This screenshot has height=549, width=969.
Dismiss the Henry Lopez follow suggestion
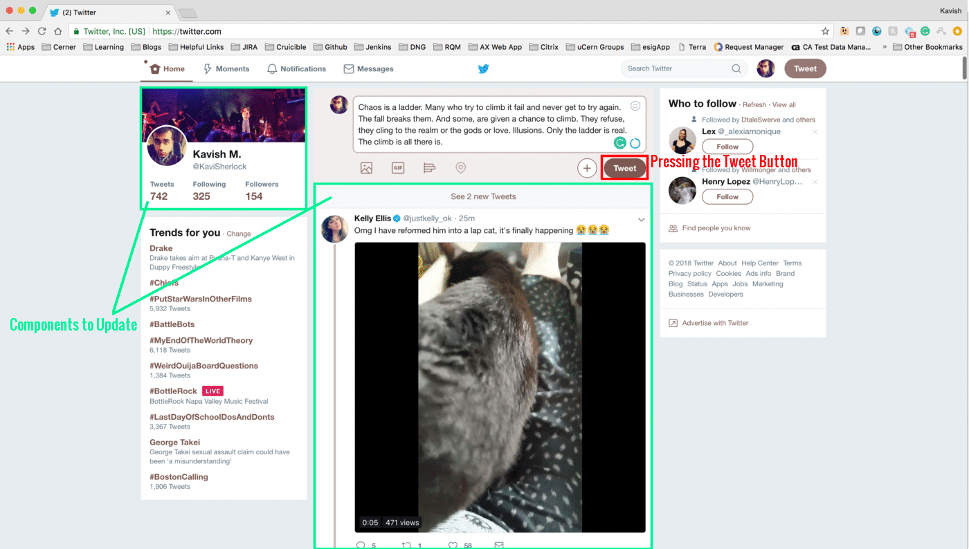[x=815, y=182]
